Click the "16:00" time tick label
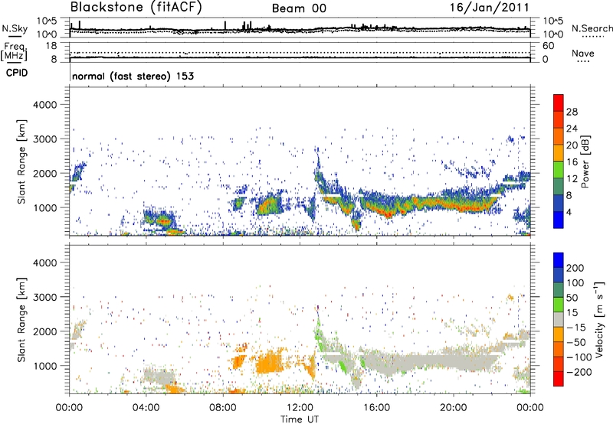 376,408
